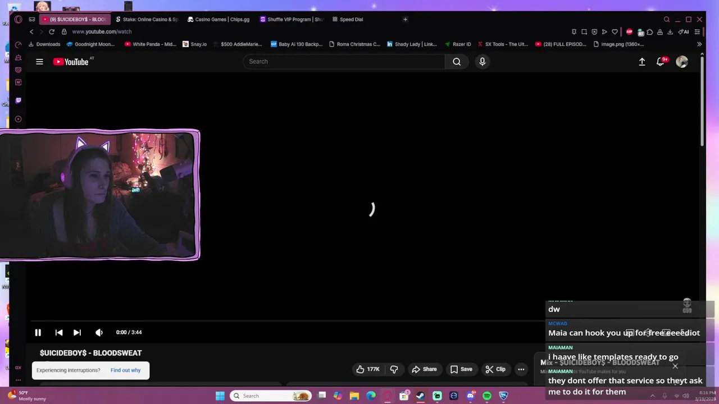
Task: Switch to Stake Online Casino tab
Action: click(147, 19)
